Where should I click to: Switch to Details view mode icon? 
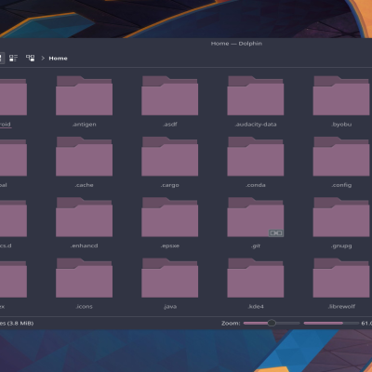click(30, 58)
